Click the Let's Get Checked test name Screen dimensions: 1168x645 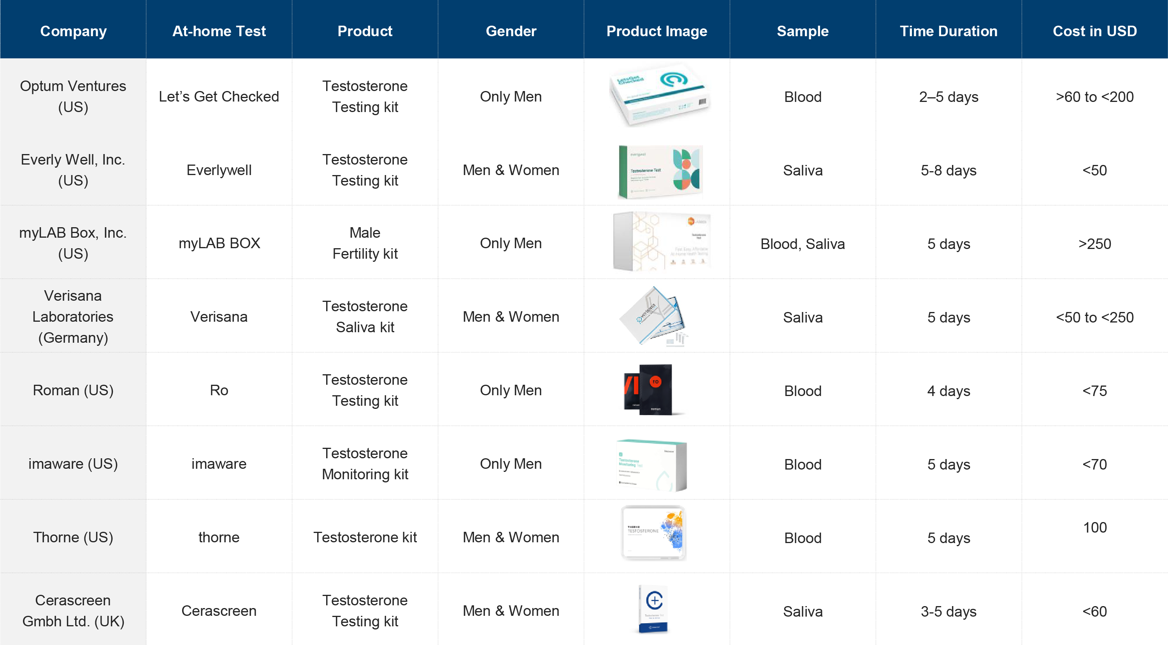coord(219,96)
